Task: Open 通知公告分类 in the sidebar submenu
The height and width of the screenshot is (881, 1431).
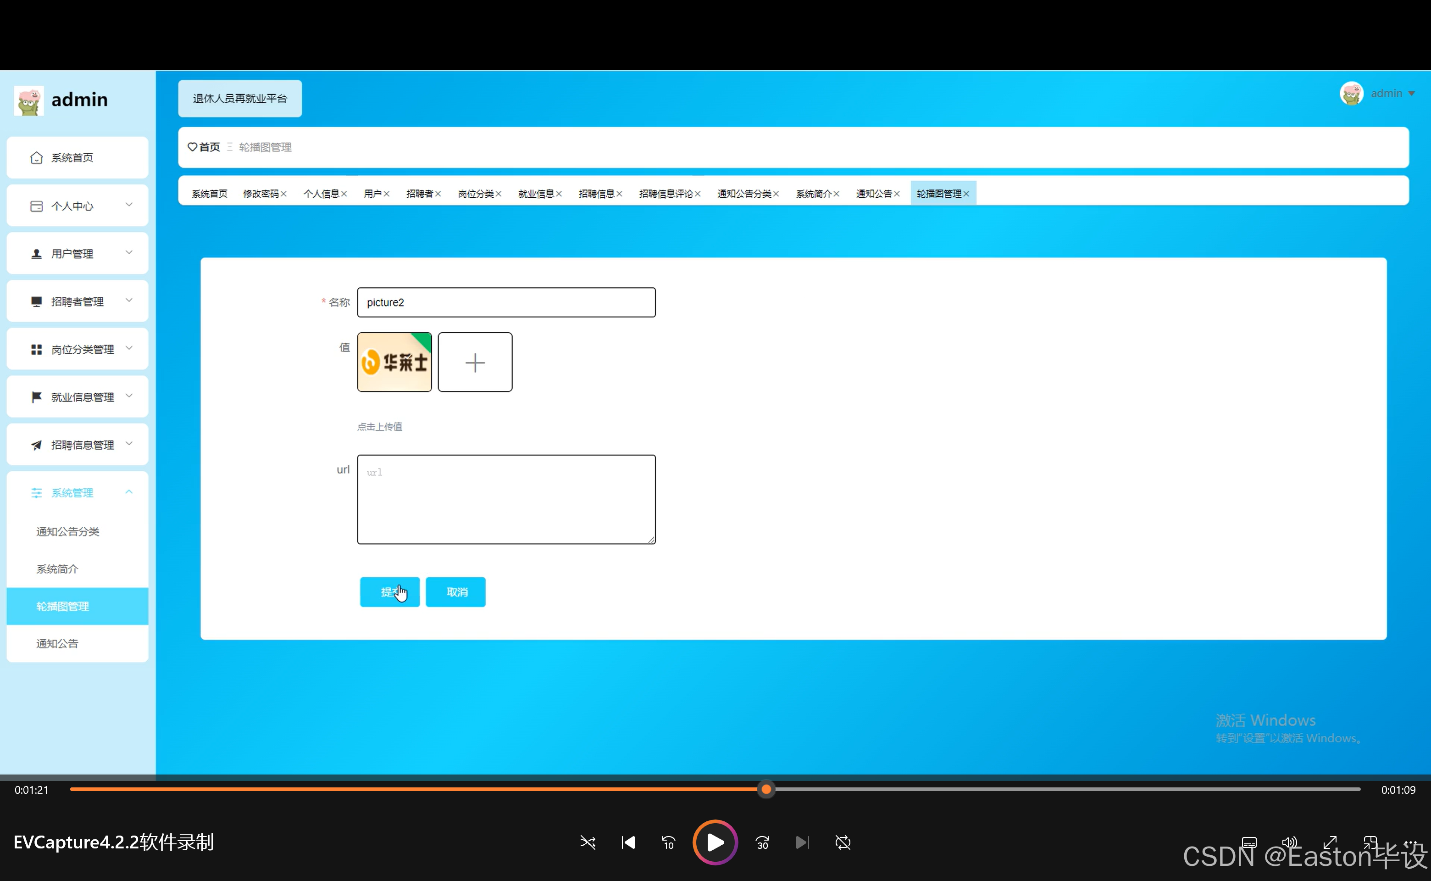Action: click(78, 531)
